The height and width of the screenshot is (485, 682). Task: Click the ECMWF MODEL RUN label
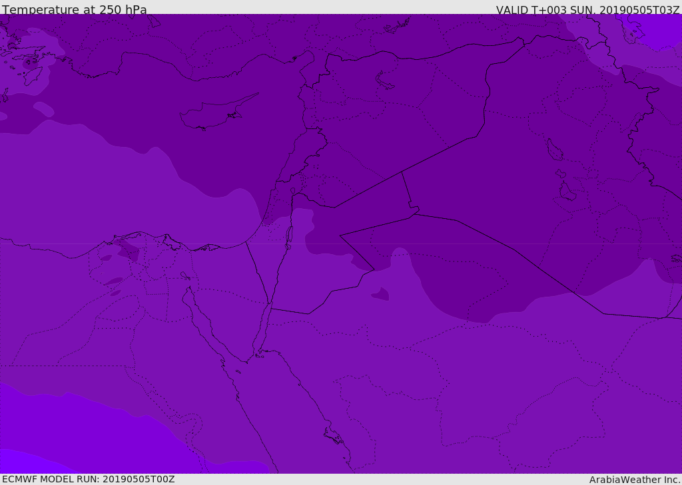pos(88,479)
